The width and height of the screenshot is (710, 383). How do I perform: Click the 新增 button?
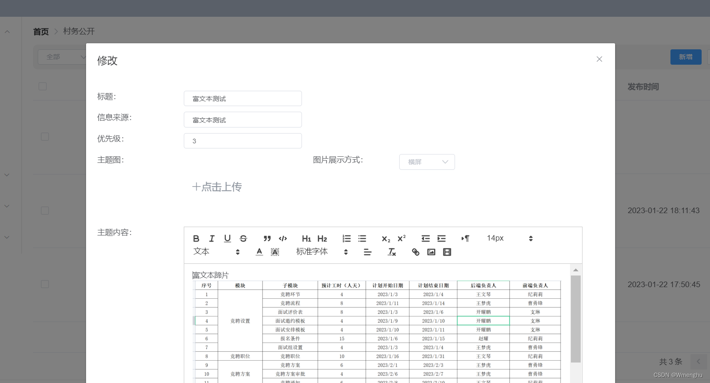click(686, 57)
